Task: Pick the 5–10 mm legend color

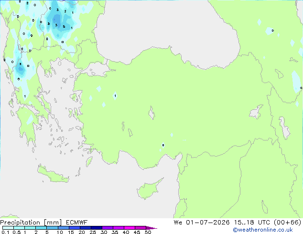Action: click(x=52, y=228)
